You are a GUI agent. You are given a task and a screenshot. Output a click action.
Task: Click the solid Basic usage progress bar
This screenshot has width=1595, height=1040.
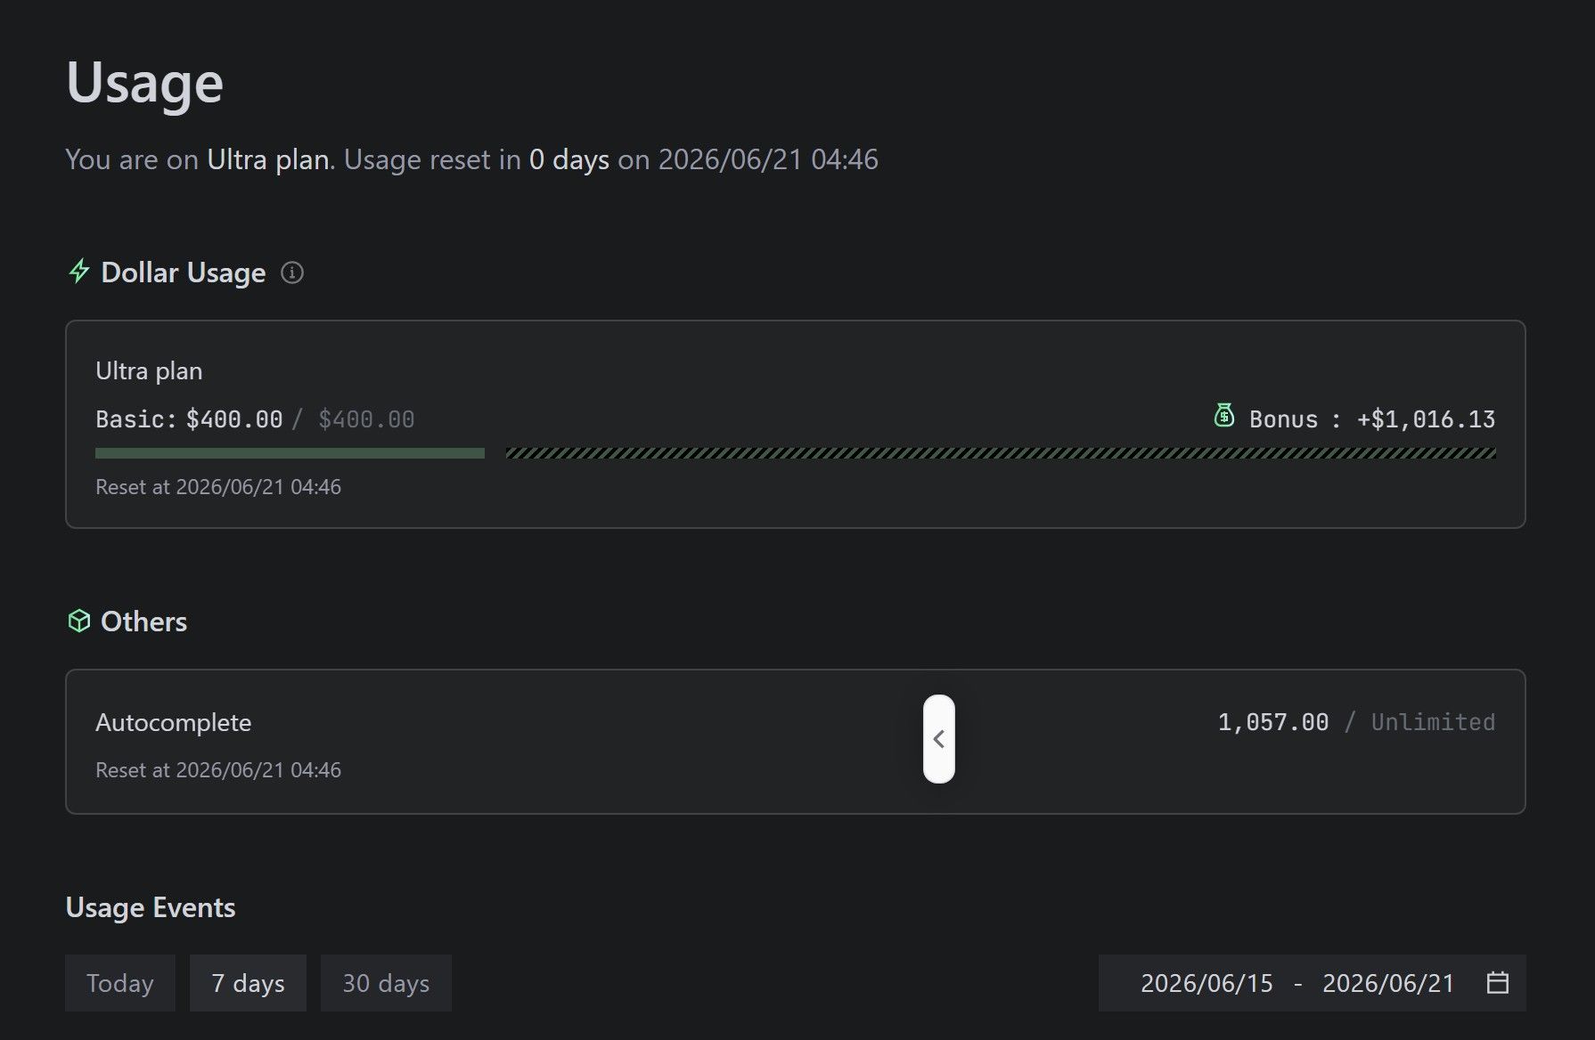(290, 453)
